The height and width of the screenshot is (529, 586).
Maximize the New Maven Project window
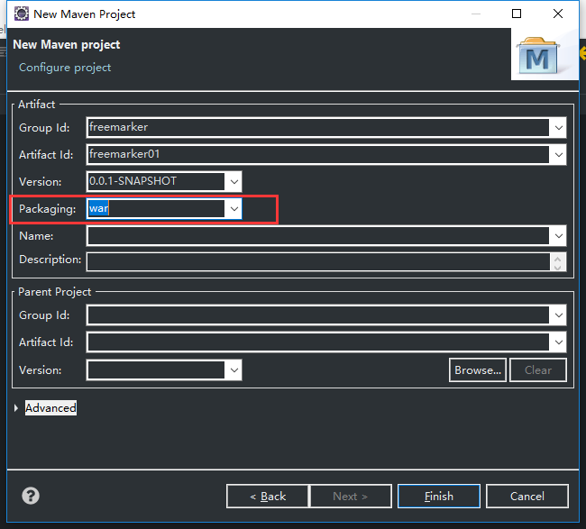517,14
